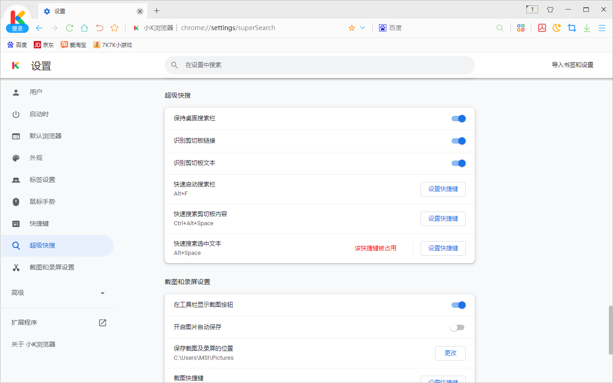The width and height of the screenshot is (613, 383).
Task: Click the 登录 login button on the K logo
Action: point(17,28)
